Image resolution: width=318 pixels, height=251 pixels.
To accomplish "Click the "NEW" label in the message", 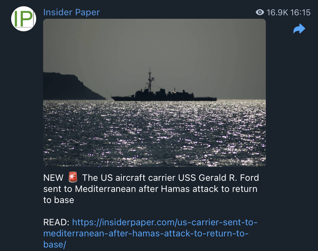I will [x=53, y=178].
